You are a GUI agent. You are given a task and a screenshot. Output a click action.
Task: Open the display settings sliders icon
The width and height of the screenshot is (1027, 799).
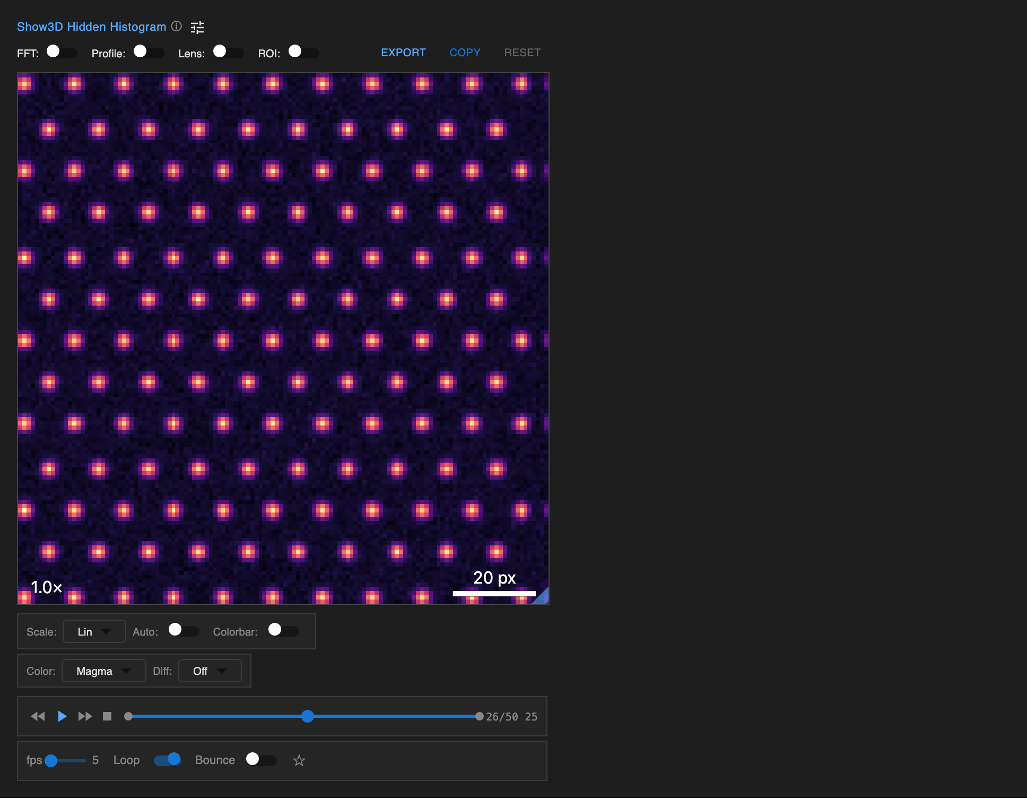click(x=197, y=27)
